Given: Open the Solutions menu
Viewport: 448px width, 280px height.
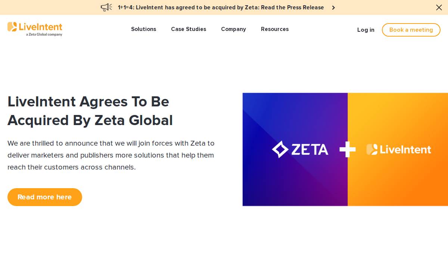Looking at the screenshot, I should (x=144, y=29).
